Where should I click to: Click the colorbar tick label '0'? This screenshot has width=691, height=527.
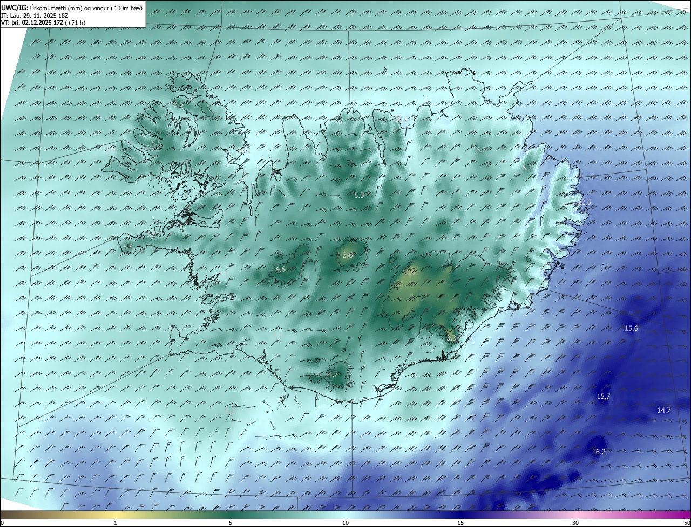(x=2, y=523)
